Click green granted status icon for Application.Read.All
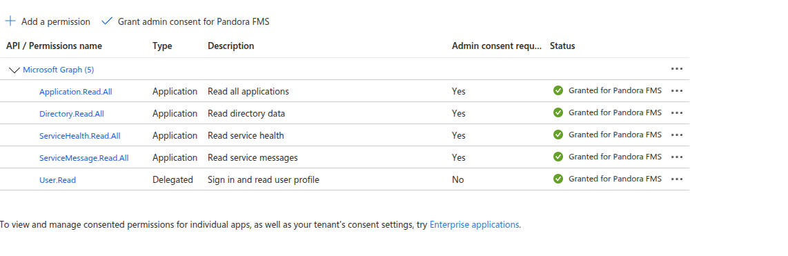Image resolution: width=788 pixels, height=256 pixels. click(x=558, y=90)
